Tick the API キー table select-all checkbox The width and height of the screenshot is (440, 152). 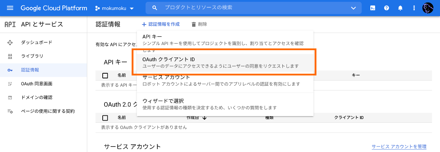105,75
